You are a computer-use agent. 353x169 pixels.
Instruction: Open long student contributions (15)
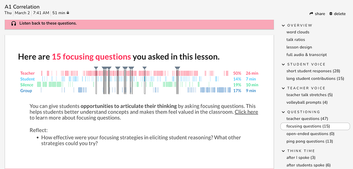click(315, 79)
